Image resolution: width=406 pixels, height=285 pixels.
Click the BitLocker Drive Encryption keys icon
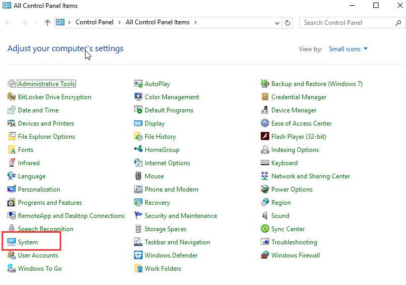12,97
